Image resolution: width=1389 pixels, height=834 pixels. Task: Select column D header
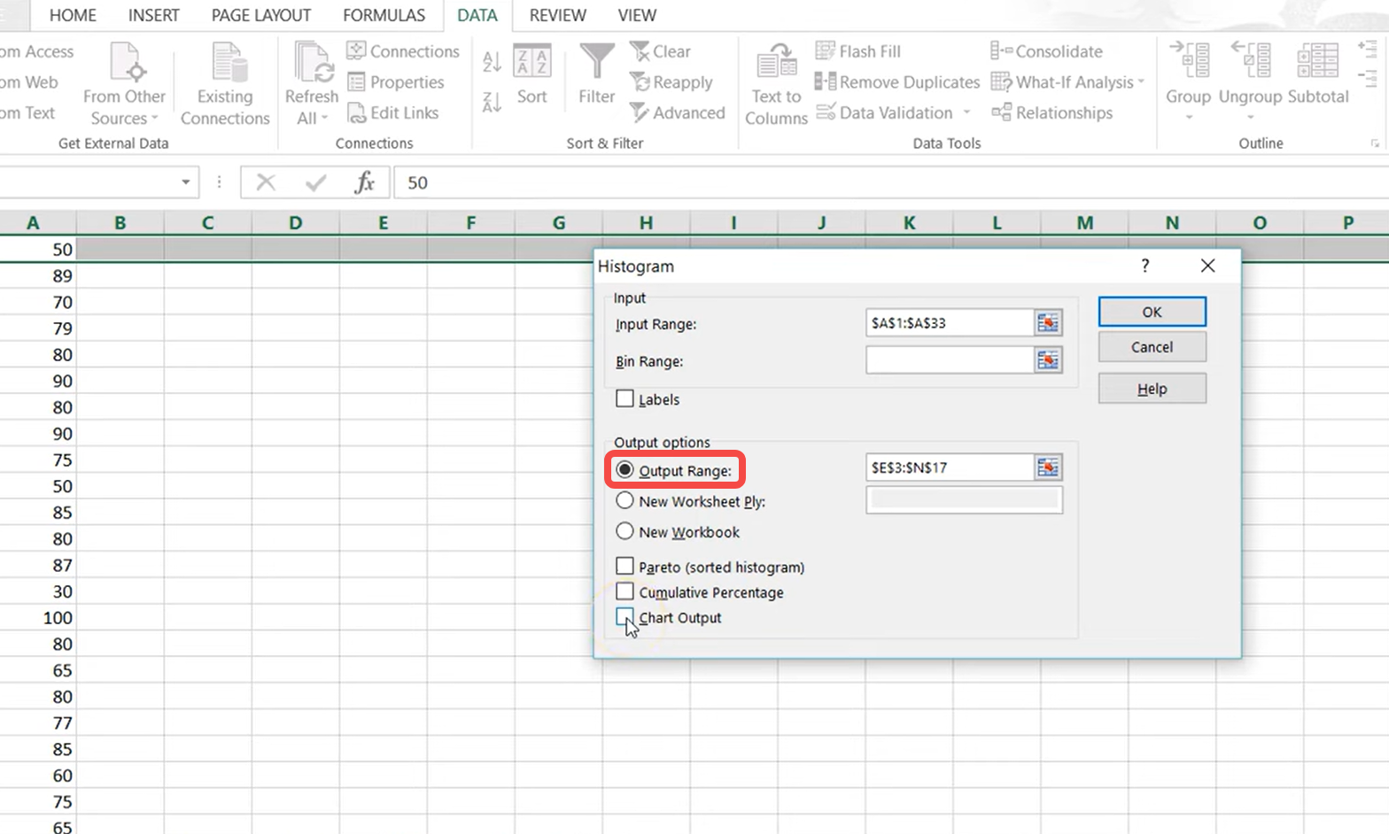click(x=295, y=223)
